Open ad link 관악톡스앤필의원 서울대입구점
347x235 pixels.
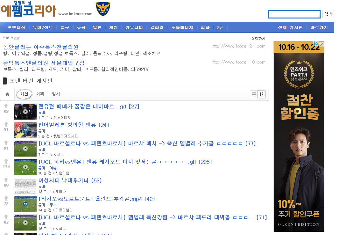pos(44,63)
